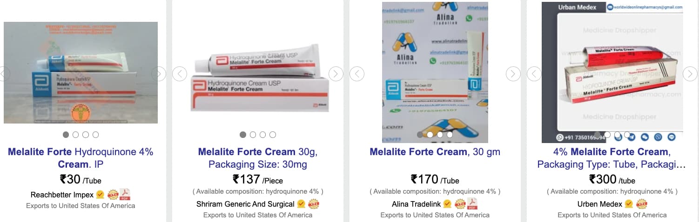Select the third image dot under Shriram product image
Screen dimensions: 699x222
(263, 135)
